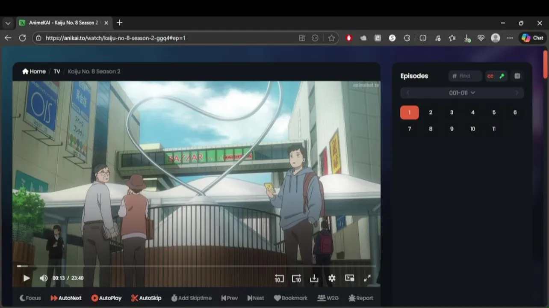The image size is (549, 308).
Task: Click the episode Find input field
Action: pos(465,76)
